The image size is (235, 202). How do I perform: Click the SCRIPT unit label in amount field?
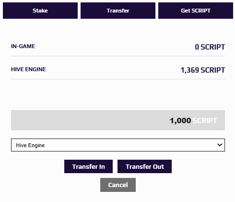click(205, 121)
